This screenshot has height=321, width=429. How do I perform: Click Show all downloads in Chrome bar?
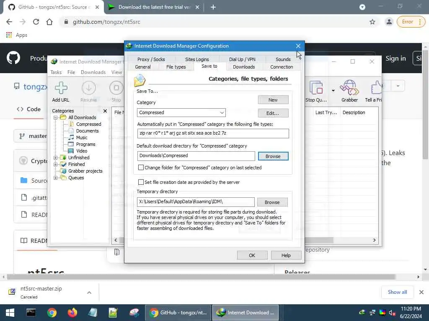[397, 292]
